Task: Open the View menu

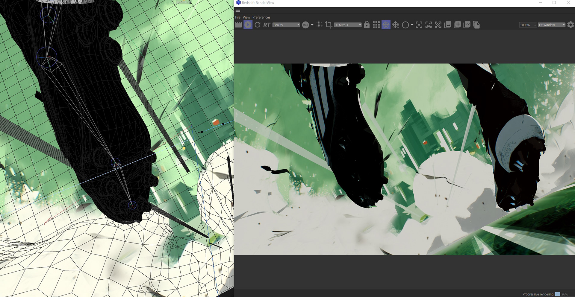Action: tap(246, 17)
